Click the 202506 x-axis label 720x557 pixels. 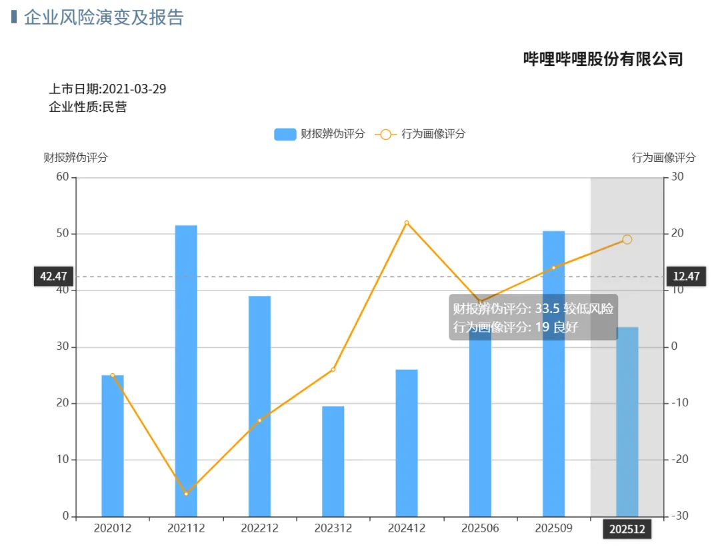tap(480, 528)
